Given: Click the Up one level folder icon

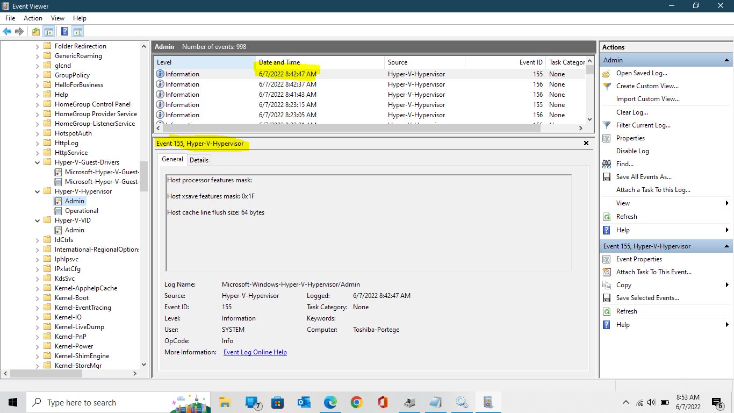Looking at the screenshot, I should 35,31.
